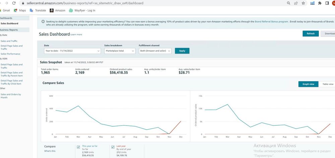Uncheck the Last year checkbox
Viewport: 335px width, 158px height.
pyautogui.click(x=113, y=147)
